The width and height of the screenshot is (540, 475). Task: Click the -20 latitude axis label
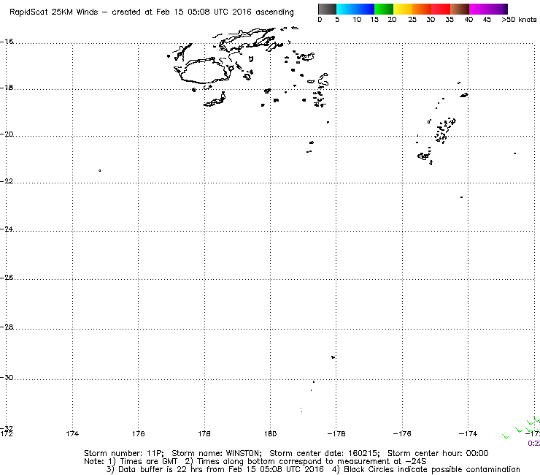[7, 134]
